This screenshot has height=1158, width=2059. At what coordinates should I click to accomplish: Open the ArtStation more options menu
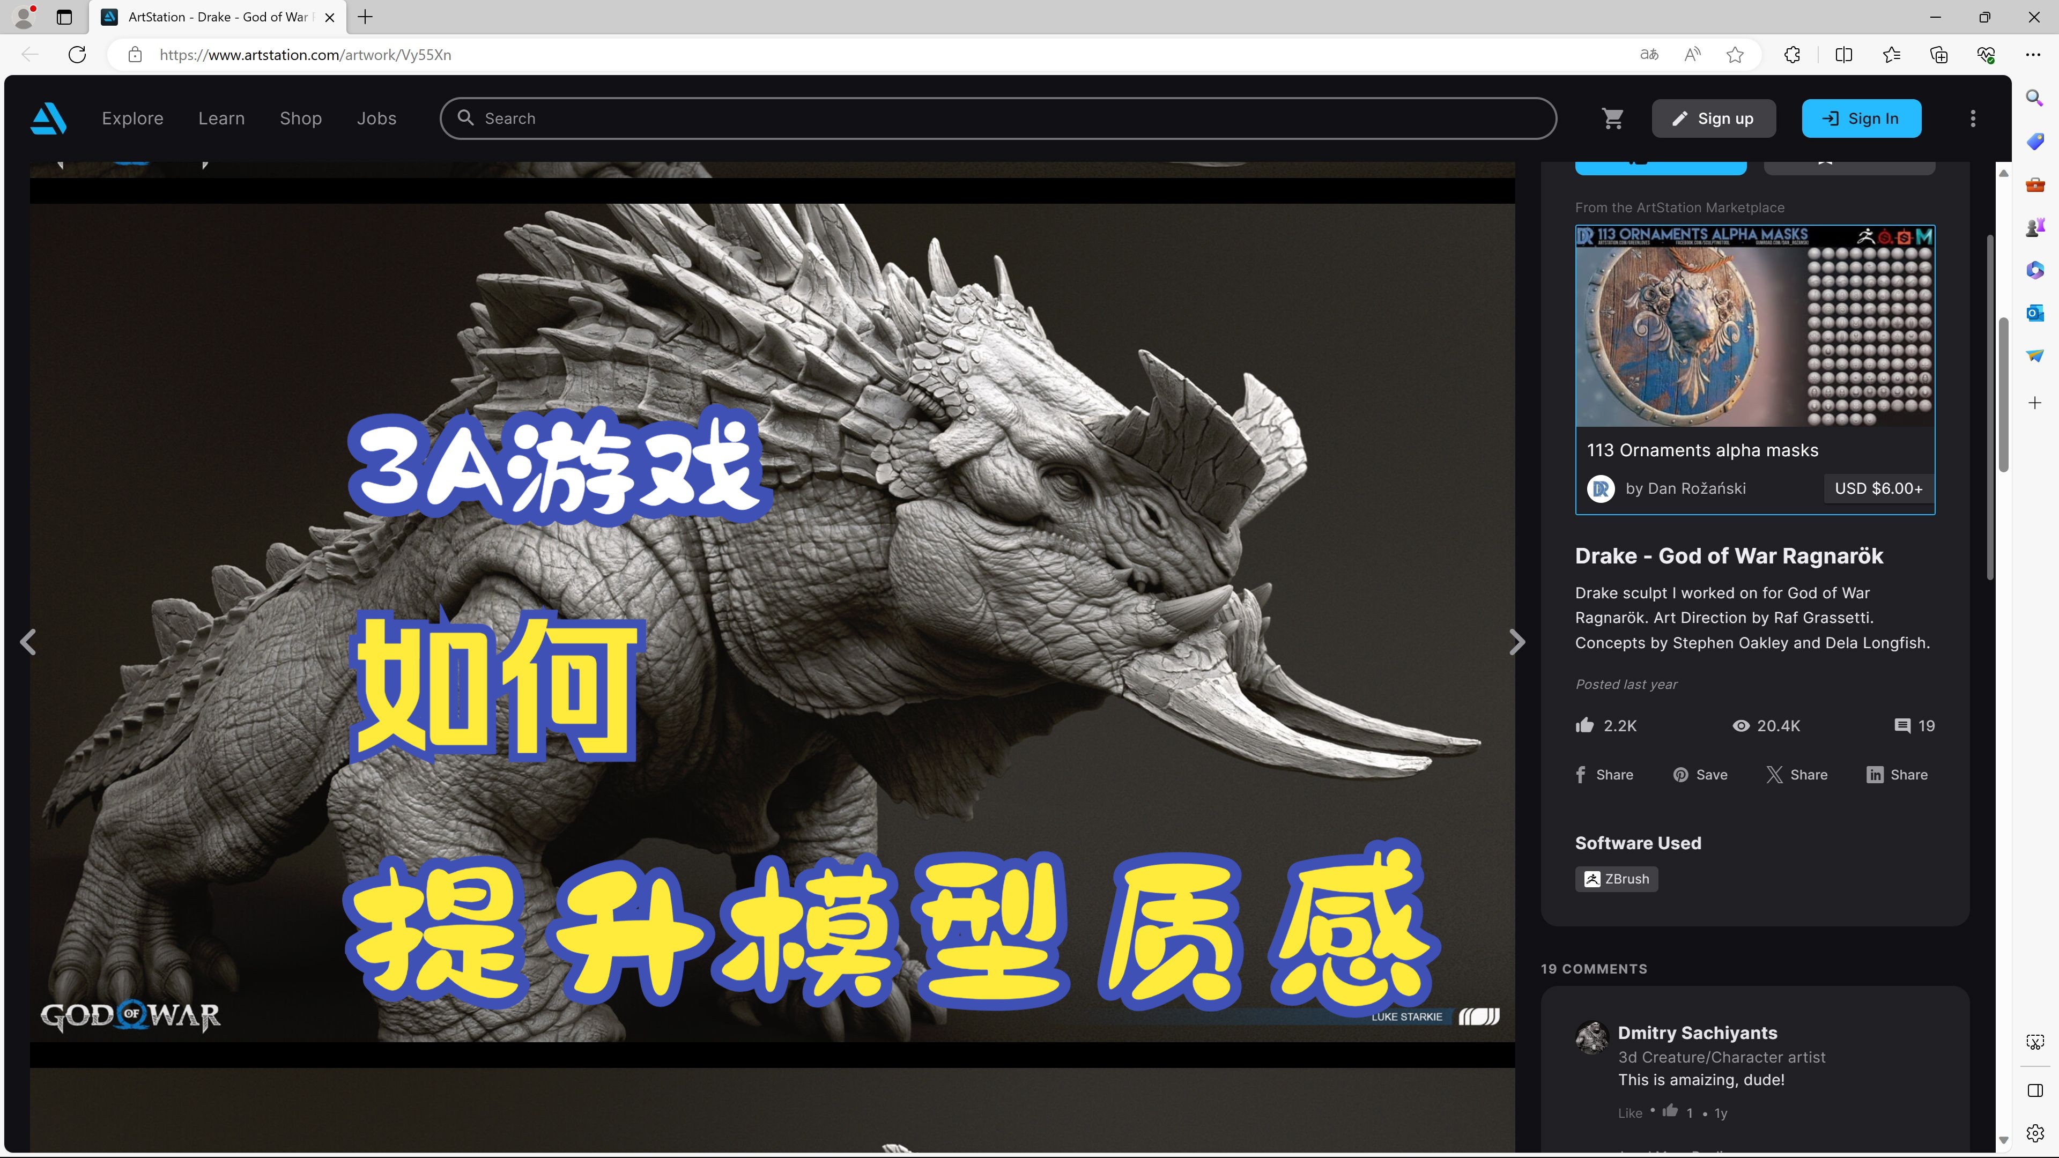coord(1973,118)
